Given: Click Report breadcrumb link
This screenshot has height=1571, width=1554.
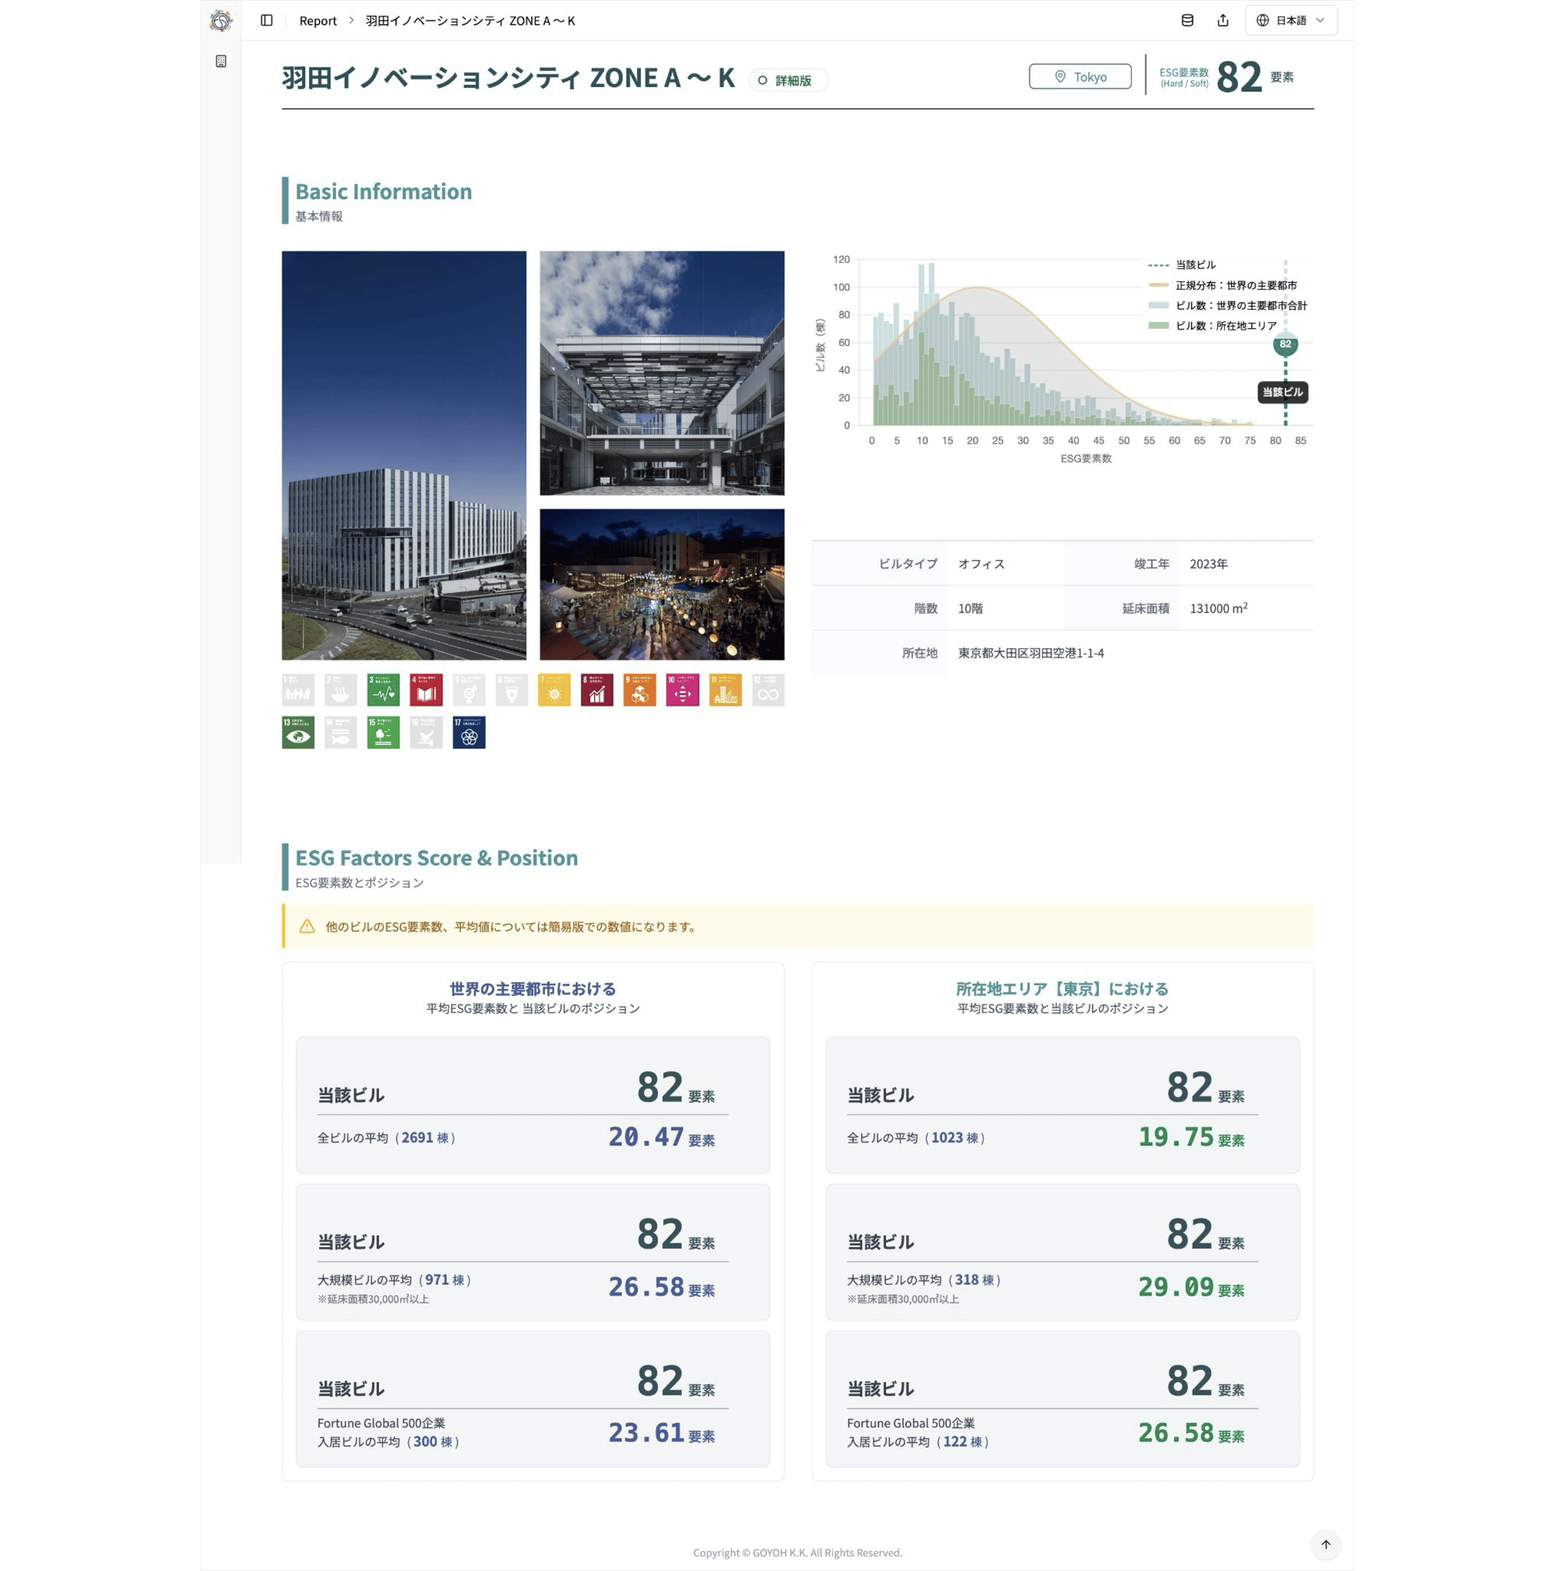Looking at the screenshot, I should pyautogui.click(x=317, y=21).
